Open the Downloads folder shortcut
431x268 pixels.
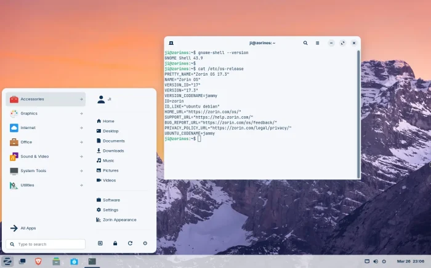pyautogui.click(x=110, y=151)
